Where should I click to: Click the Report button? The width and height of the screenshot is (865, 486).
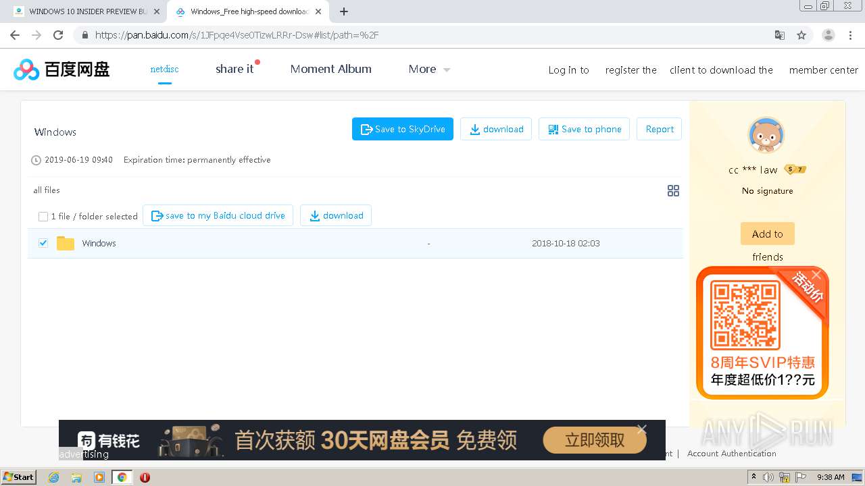[659, 129]
